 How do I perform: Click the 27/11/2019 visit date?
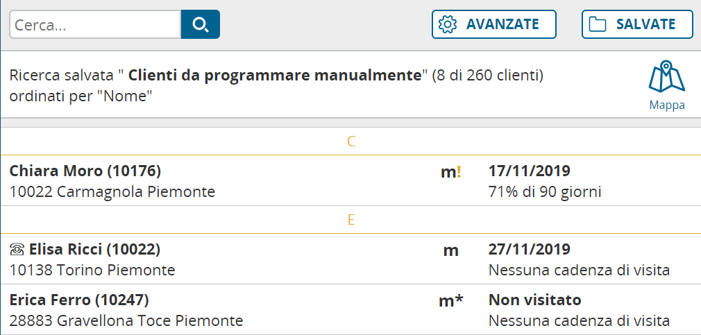tap(530, 249)
